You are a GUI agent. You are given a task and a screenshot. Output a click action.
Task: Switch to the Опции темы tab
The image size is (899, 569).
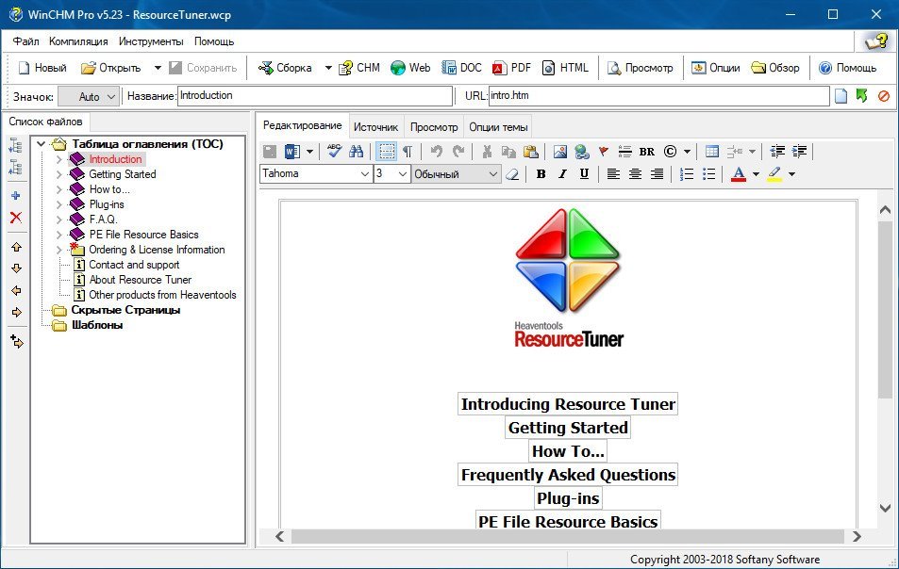[x=498, y=127]
